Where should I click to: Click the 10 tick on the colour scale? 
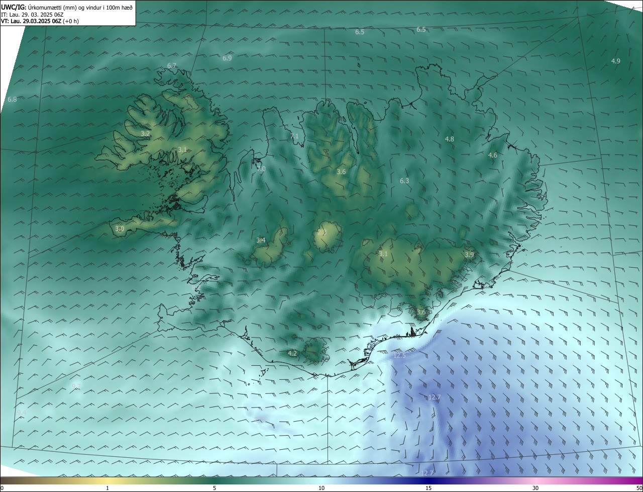321,488
